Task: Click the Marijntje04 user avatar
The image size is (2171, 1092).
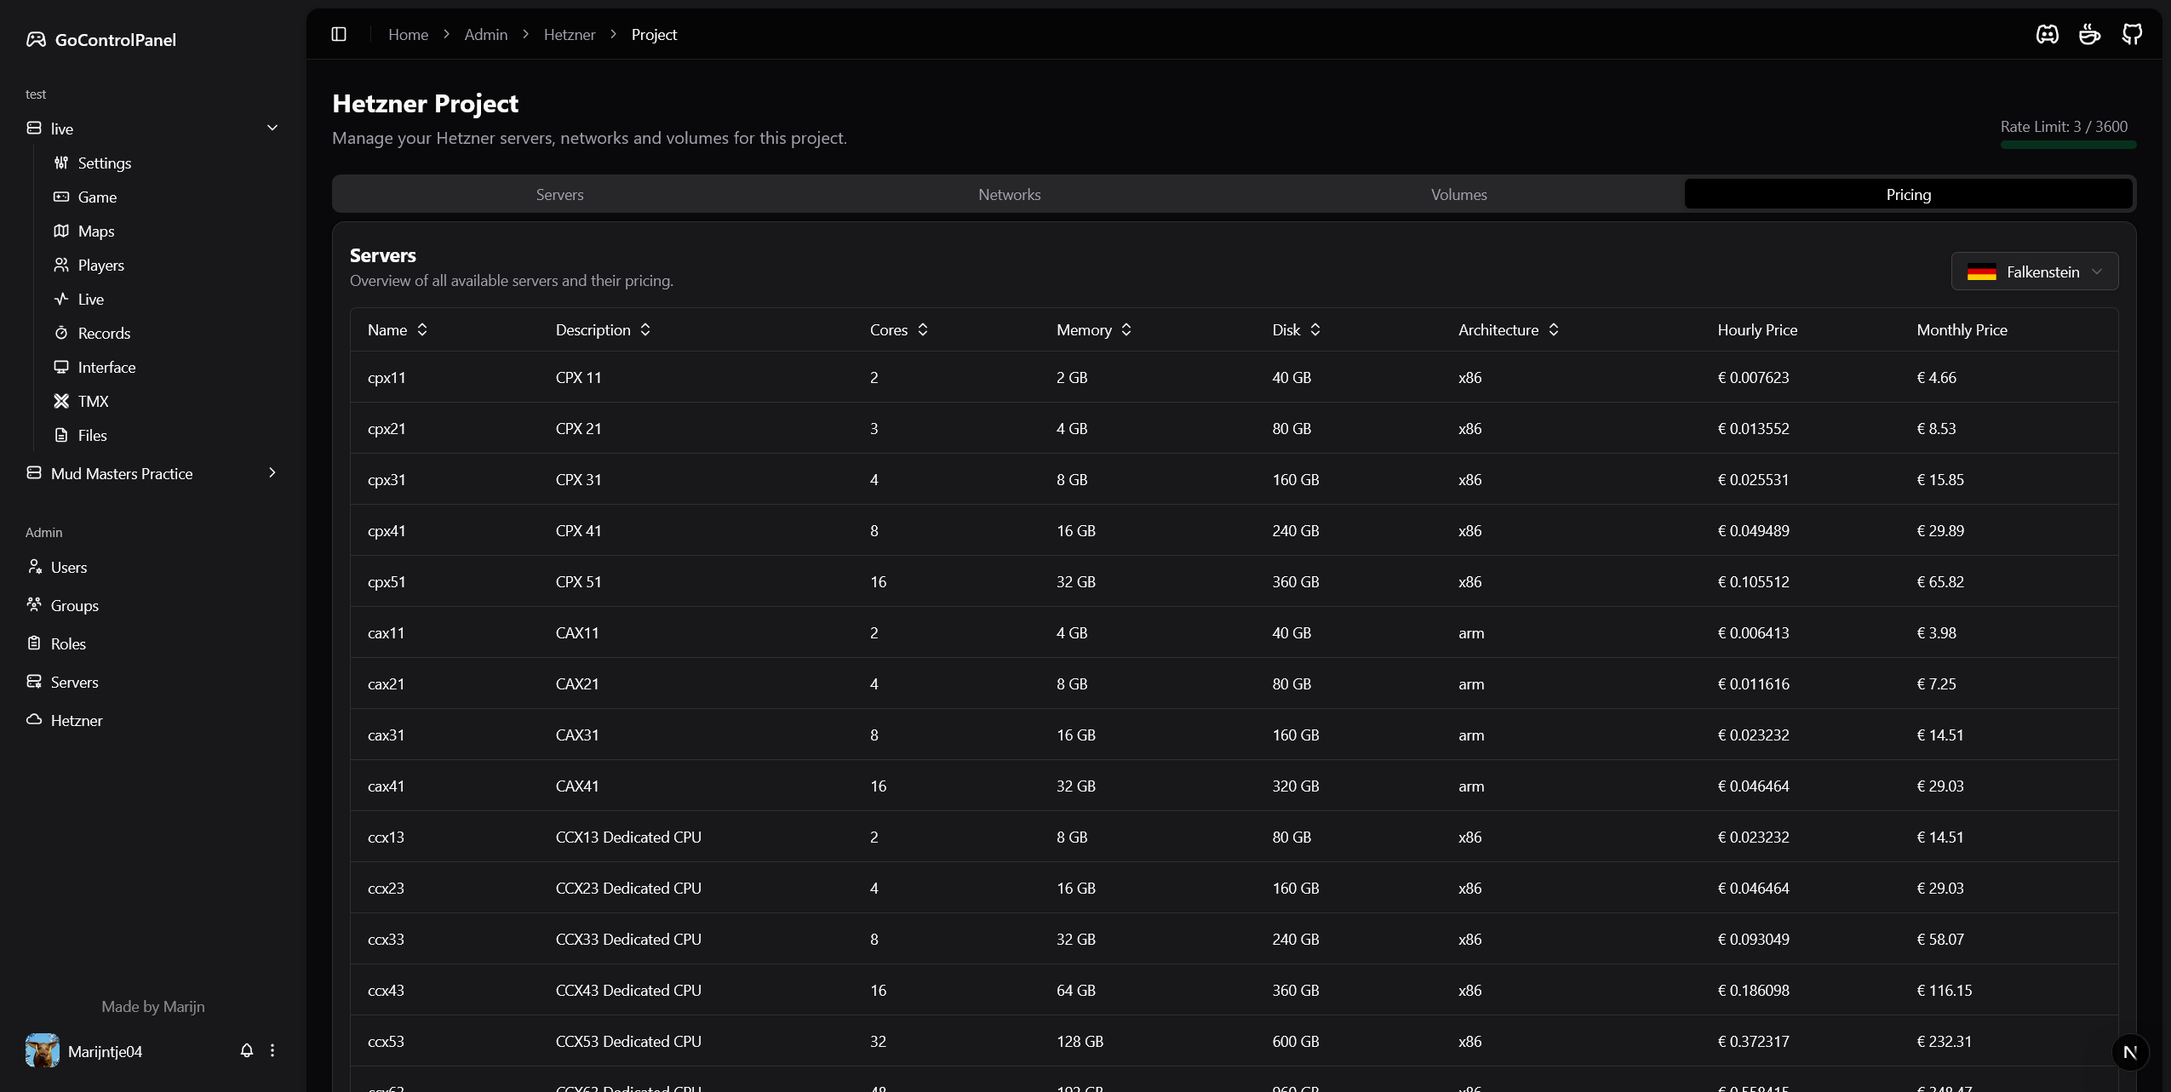Action: (43, 1050)
